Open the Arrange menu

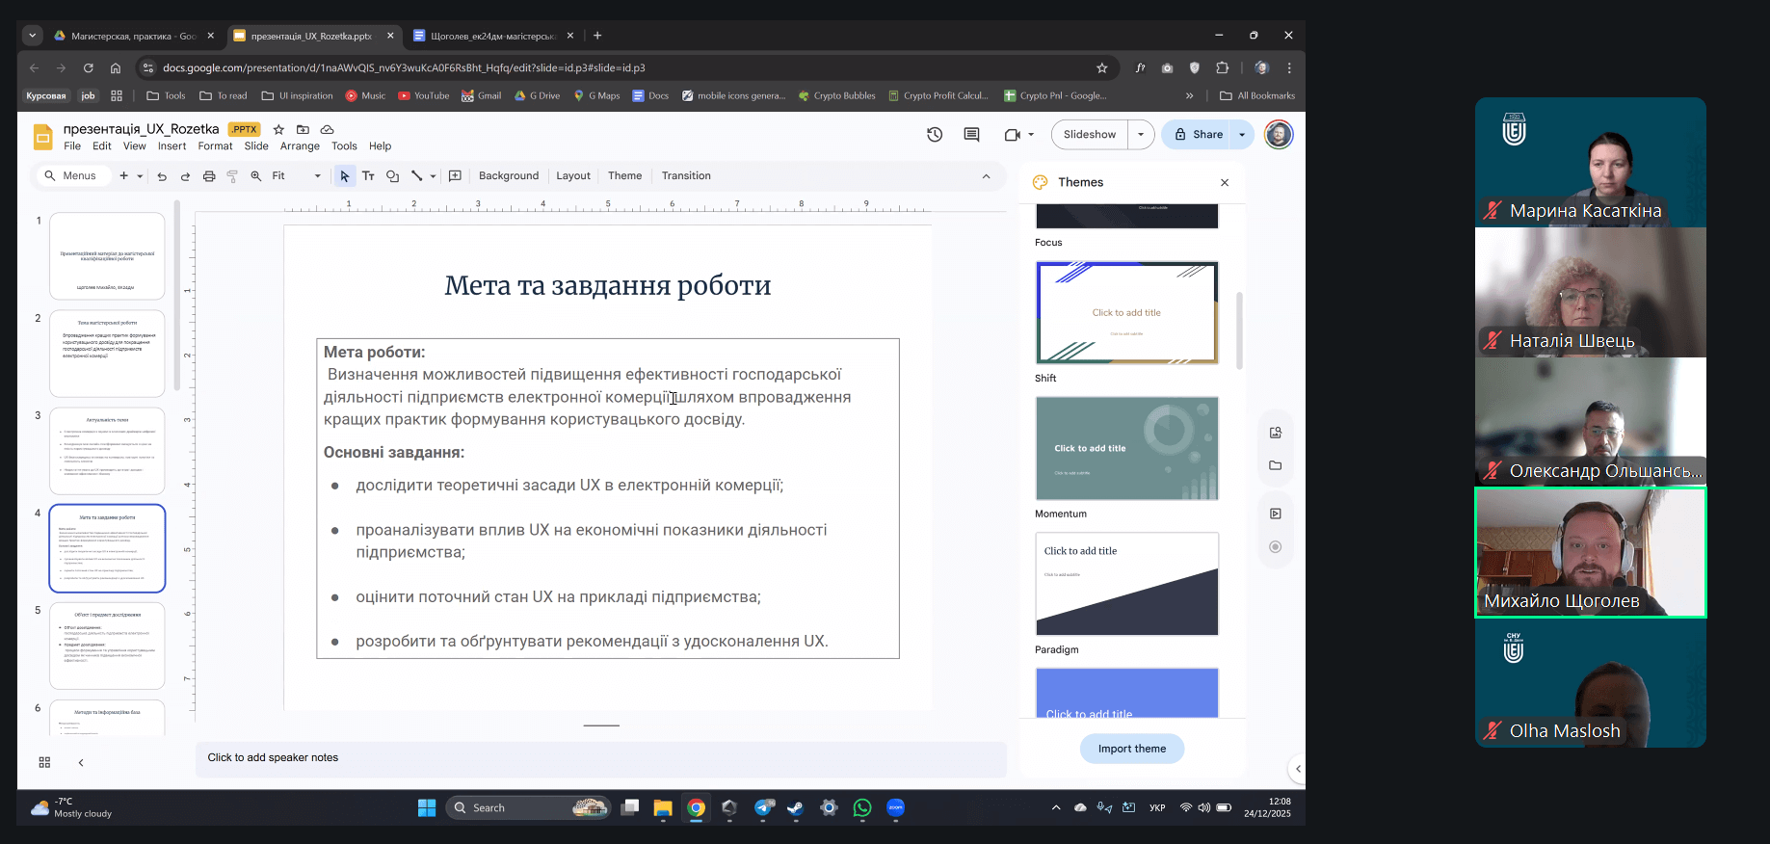[x=300, y=146]
